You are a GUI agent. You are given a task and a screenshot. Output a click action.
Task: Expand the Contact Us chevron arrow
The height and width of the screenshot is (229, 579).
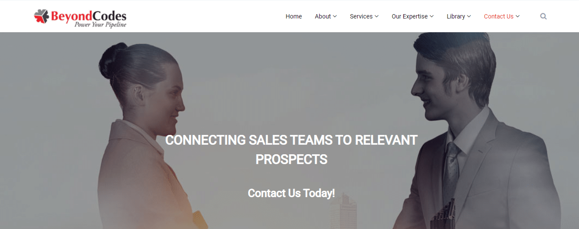518,16
